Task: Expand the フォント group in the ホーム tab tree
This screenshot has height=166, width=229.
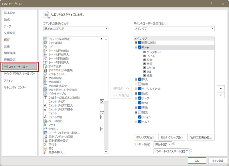Action: pos(145,56)
